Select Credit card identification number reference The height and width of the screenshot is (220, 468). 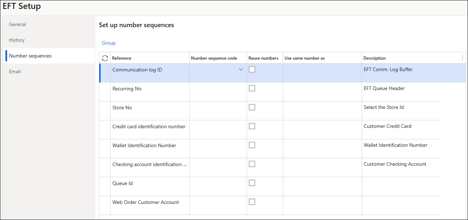[149, 126]
